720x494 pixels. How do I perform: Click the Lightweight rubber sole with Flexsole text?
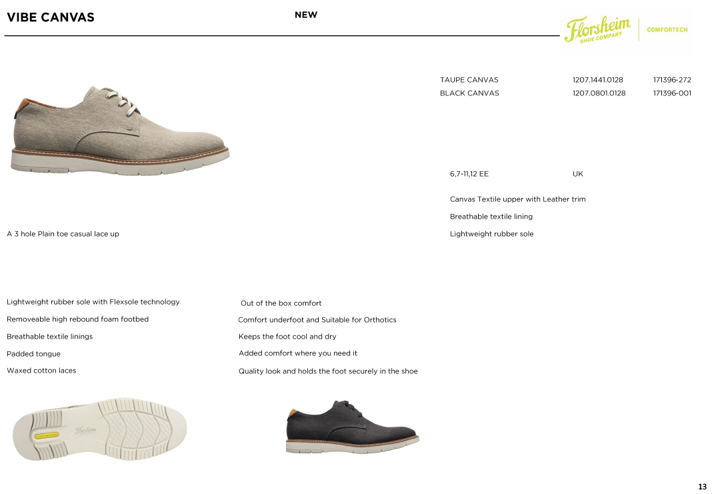click(93, 302)
